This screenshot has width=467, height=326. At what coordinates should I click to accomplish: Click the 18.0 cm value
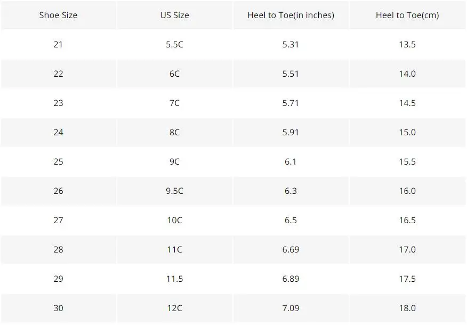pyautogui.click(x=407, y=308)
